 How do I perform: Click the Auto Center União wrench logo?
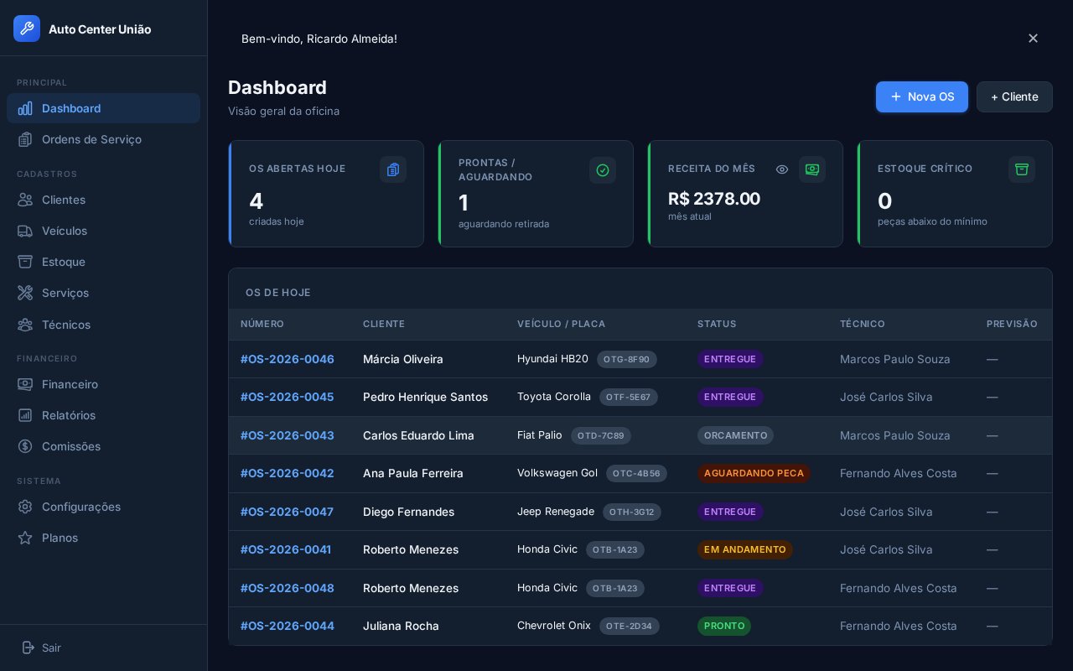[x=27, y=29]
